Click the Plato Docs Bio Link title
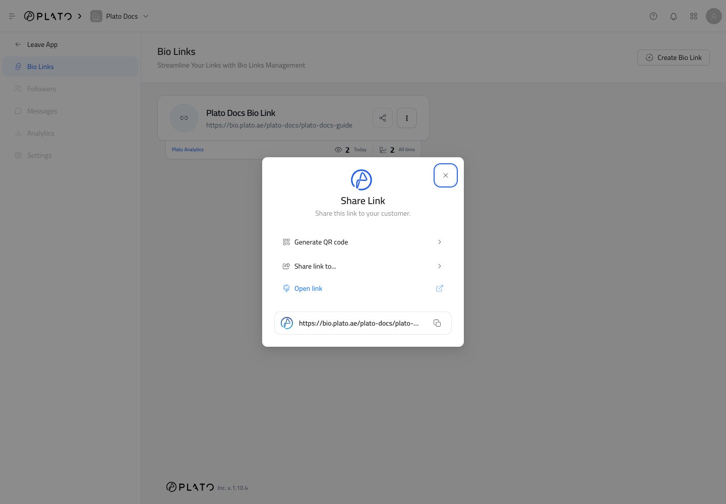This screenshot has width=726, height=504. pyautogui.click(x=240, y=113)
